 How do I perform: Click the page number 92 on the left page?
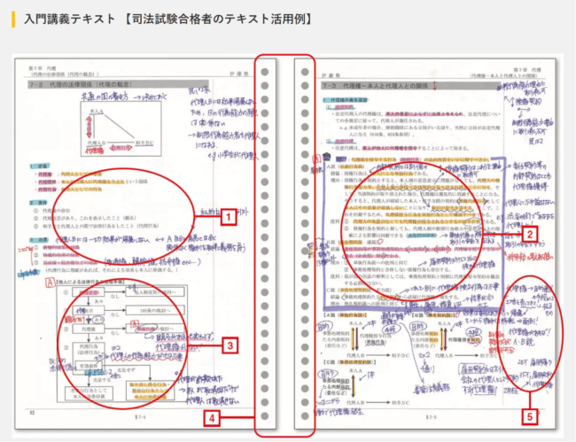pos(32,413)
